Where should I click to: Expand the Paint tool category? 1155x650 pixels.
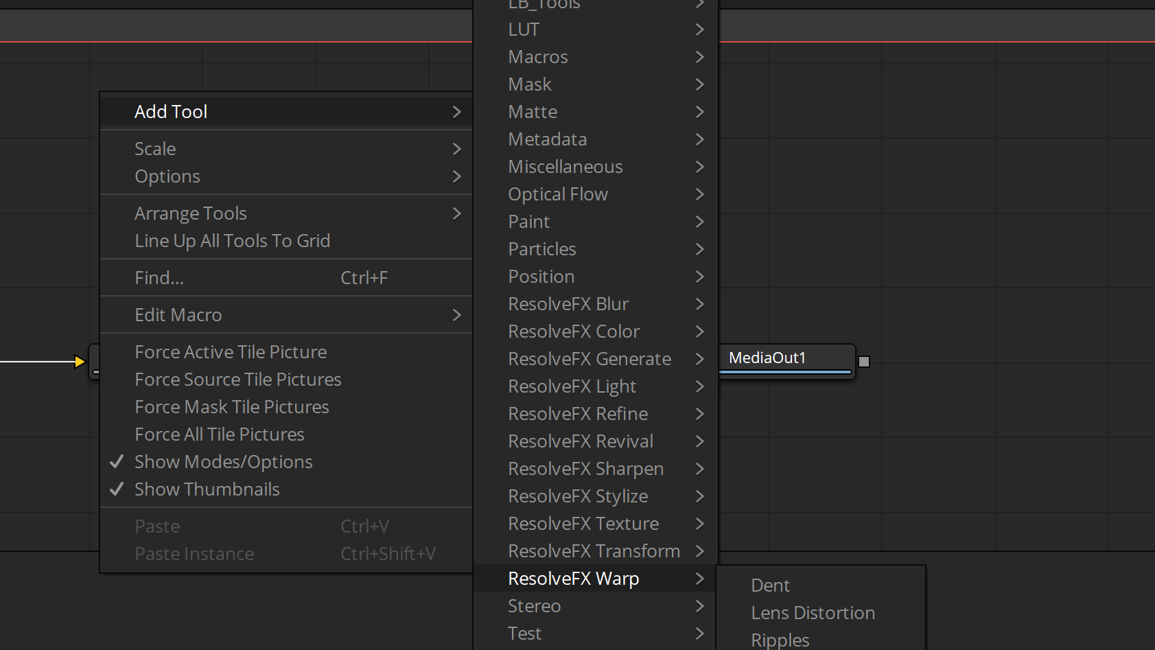tap(596, 222)
